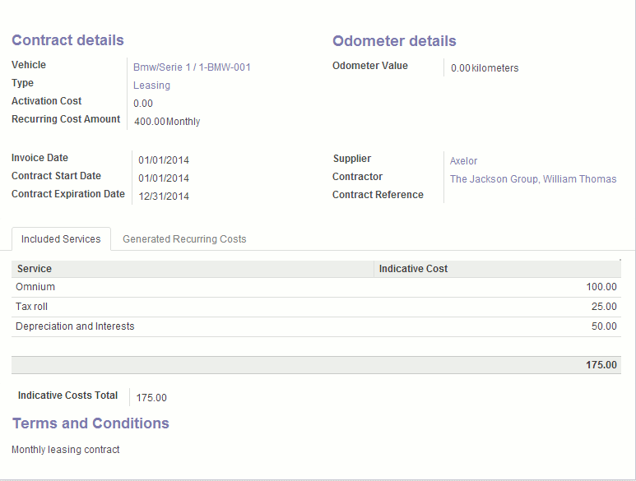Select the Included Services tab
Image resolution: width=636 pixels, height=481 pixels.
pos(61,239)
